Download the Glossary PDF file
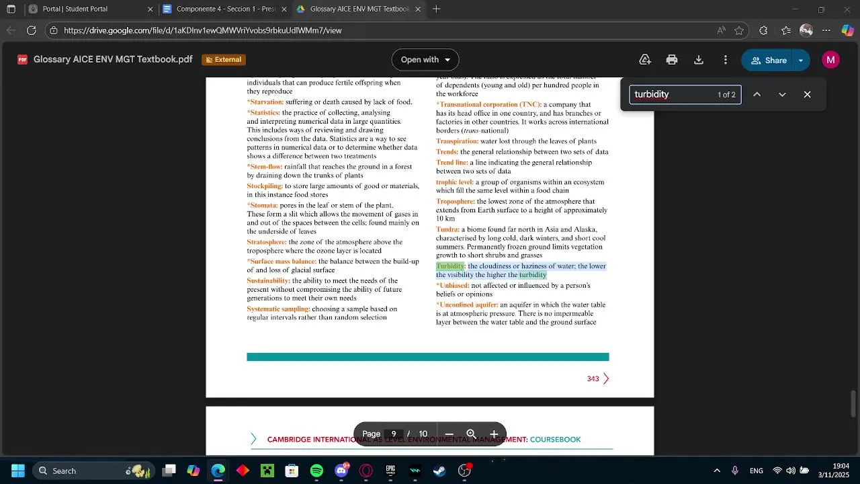860x484 pixels. point(699,60)
